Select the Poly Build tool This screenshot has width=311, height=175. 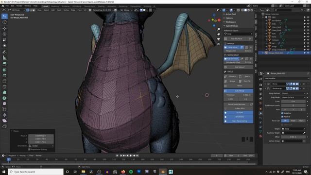pos(4,92)
